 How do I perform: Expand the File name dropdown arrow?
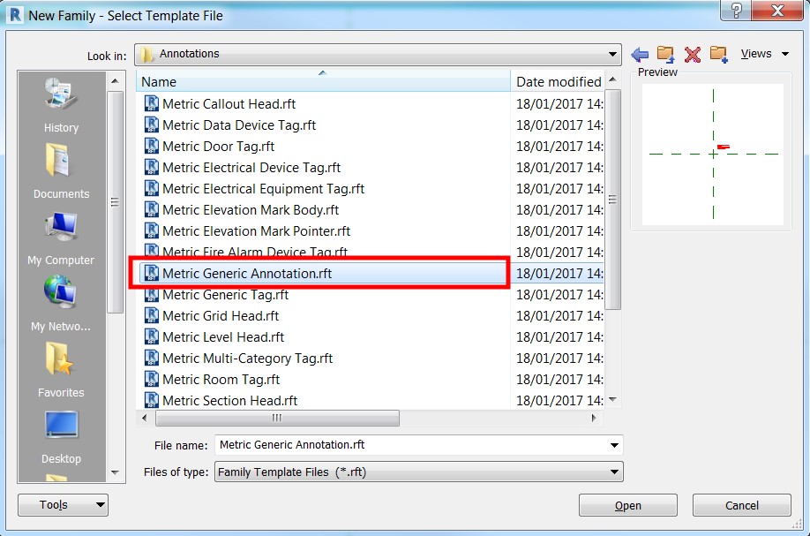[614, 445]
